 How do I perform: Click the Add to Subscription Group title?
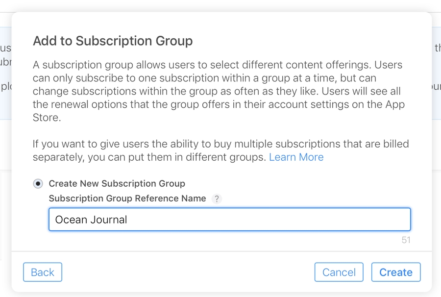click(113, 41)
